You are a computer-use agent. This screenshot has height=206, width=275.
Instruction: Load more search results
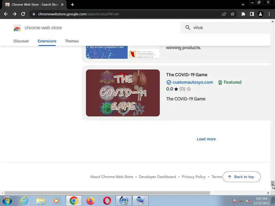tap(206, 139)
